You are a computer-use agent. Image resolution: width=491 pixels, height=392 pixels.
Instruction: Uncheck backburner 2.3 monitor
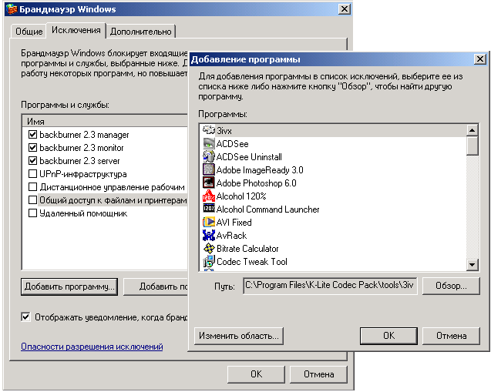click(x=32, y=148)
